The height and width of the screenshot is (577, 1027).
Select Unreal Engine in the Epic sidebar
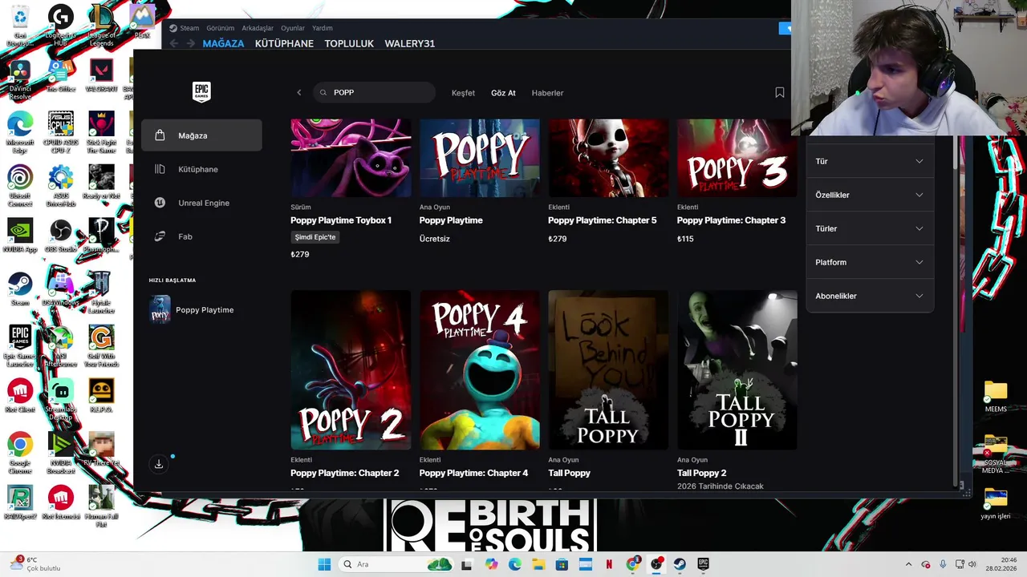coord(201,203)
